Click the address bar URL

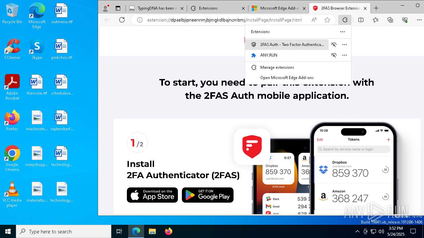224,20
